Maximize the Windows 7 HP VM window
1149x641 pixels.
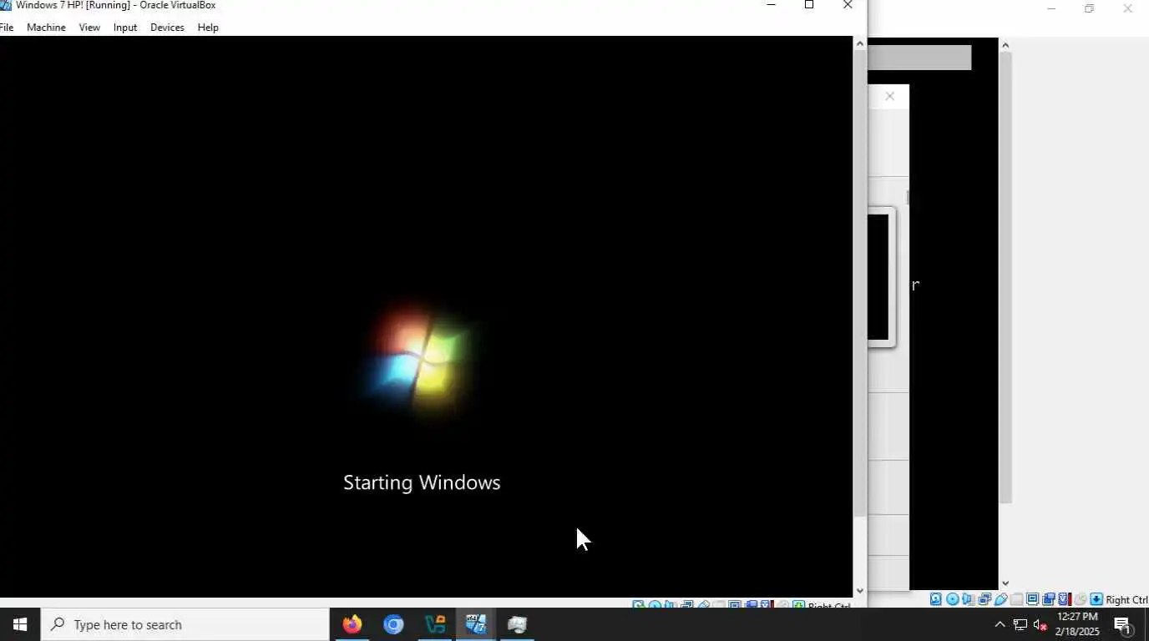808,5
